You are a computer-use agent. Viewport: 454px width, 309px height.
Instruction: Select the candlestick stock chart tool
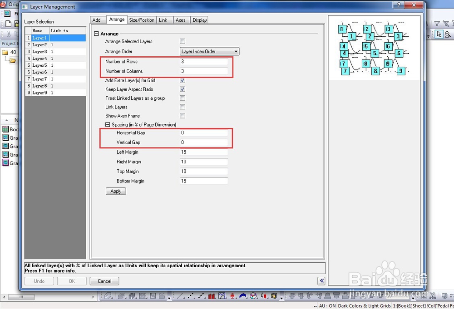click(263, 296)
